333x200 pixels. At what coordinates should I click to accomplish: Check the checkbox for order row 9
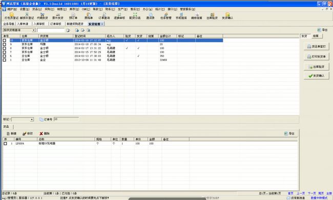point(4,44)
